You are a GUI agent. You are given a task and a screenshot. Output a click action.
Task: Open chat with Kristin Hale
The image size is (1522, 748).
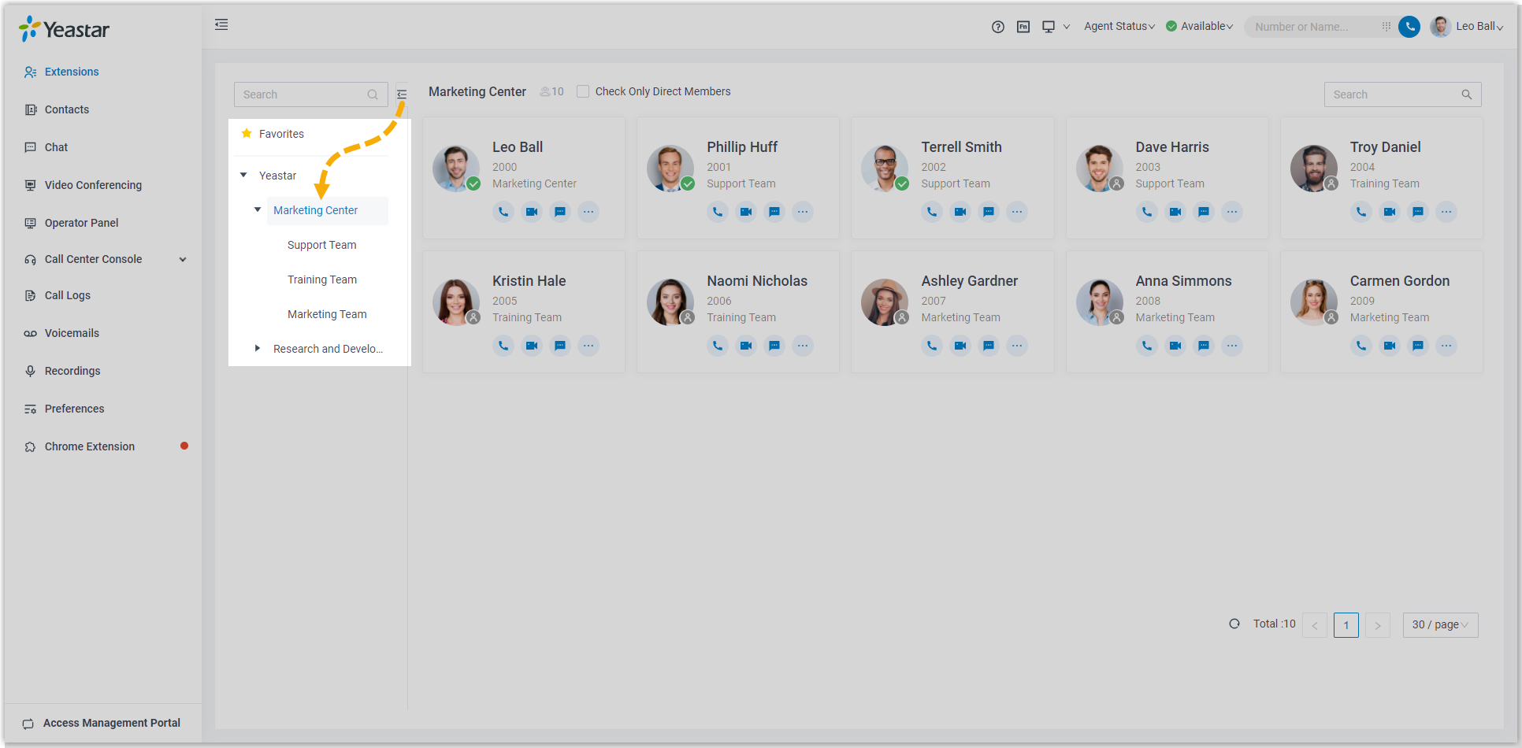tap(560, 346)
